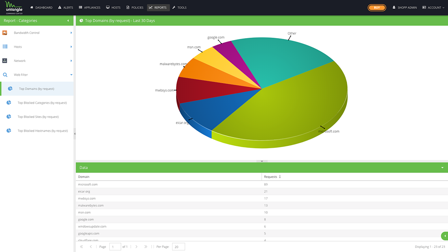
Task: Open the Appliances menu item
Action: (x=89, y=7)
